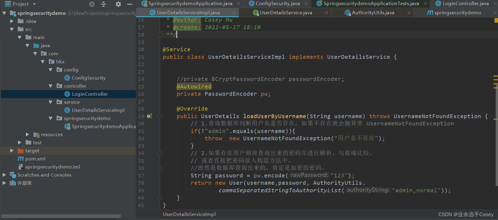Viewport: 498px width, 220px height.
Task: Close the AuthorityUtils.java tab
Action: [x=409, y=13]
